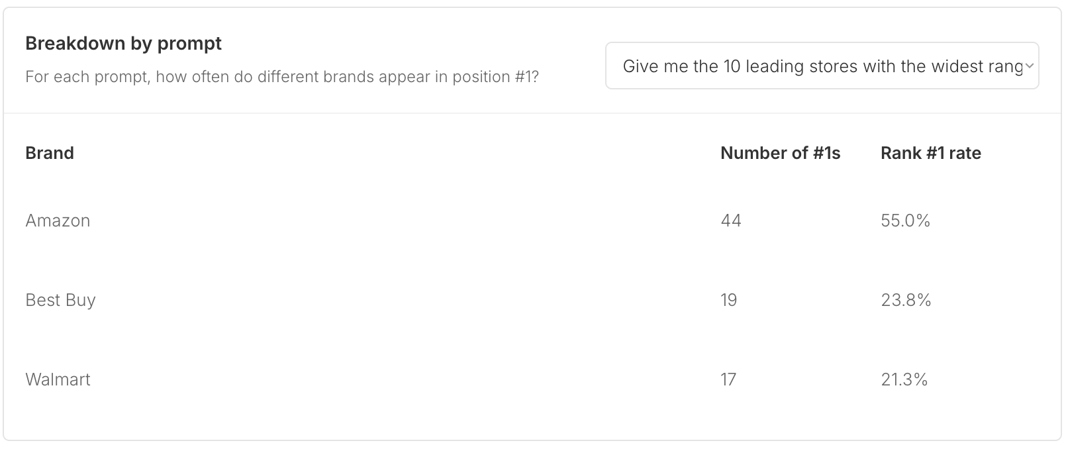Screen dimensions: 1066x449
Task: Click the Brand column header
Action: coord(50,153)
